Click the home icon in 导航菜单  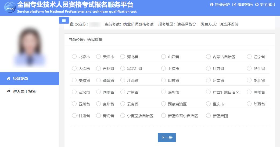pos(8,79)
